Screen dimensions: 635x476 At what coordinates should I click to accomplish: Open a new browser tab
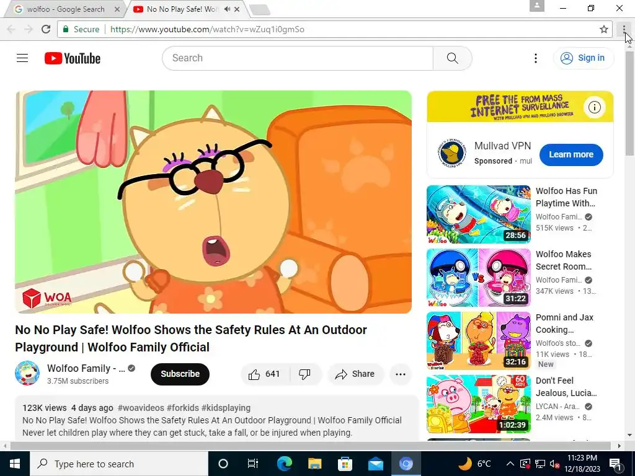click(260, 10)
